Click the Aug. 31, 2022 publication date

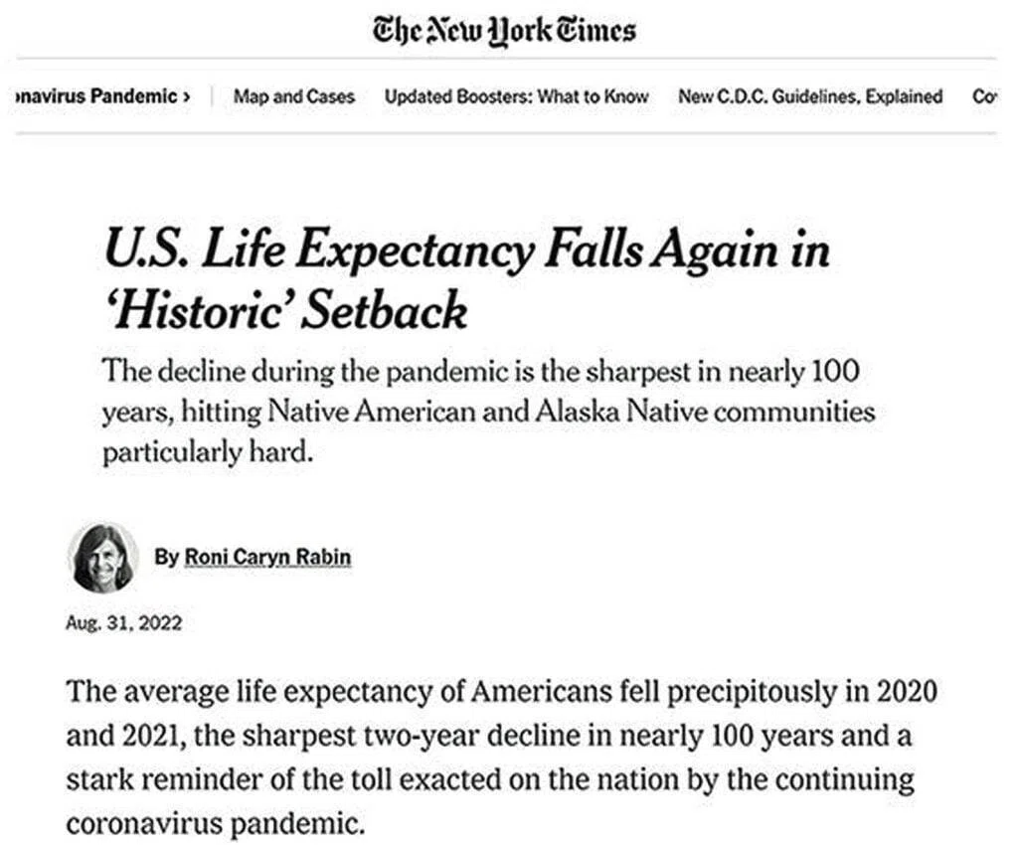(123, 623)
